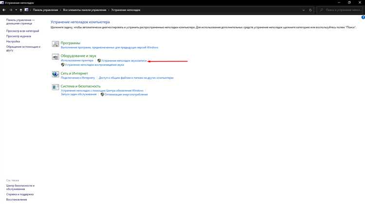Minimize the troubleshooting window
Screen dimensions: 365x204
coord(339,2)
